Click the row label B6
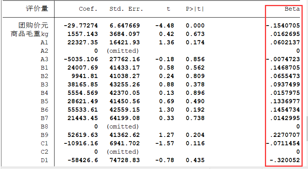The height and width of the screenshot is (169, 308). click(44, 110)
